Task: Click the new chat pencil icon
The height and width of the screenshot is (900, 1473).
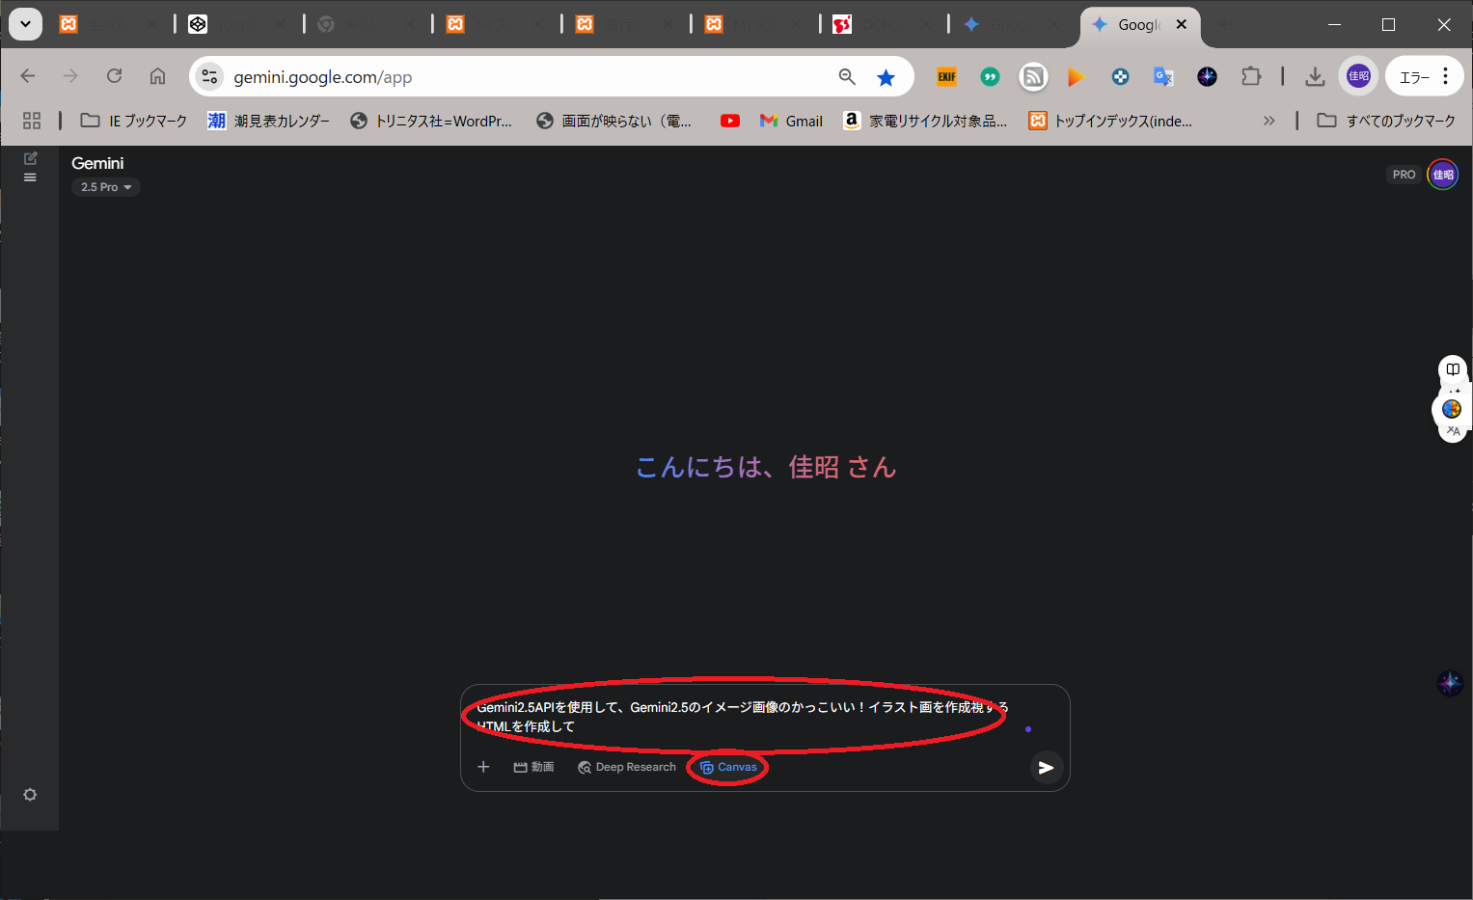Action: 30,158
